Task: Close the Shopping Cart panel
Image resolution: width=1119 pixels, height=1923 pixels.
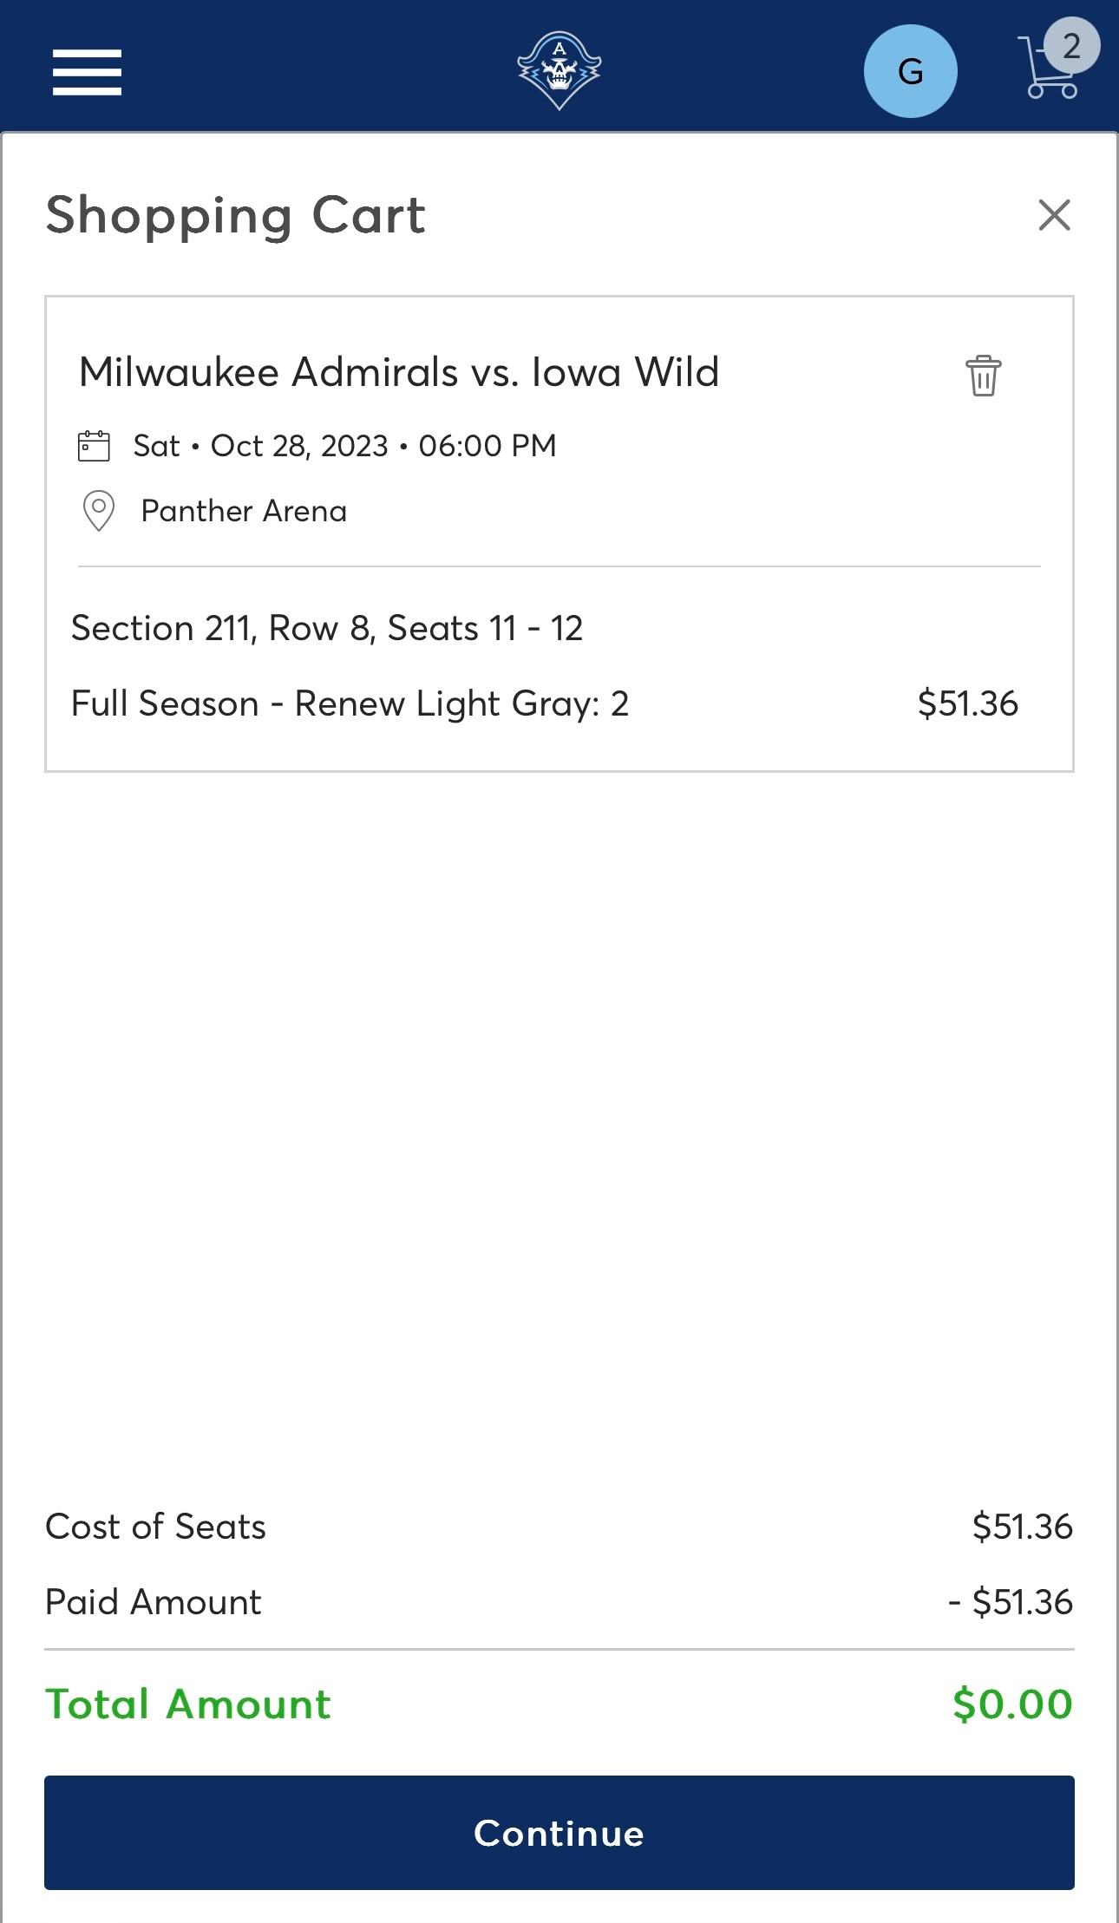Action: (1054, 215)
